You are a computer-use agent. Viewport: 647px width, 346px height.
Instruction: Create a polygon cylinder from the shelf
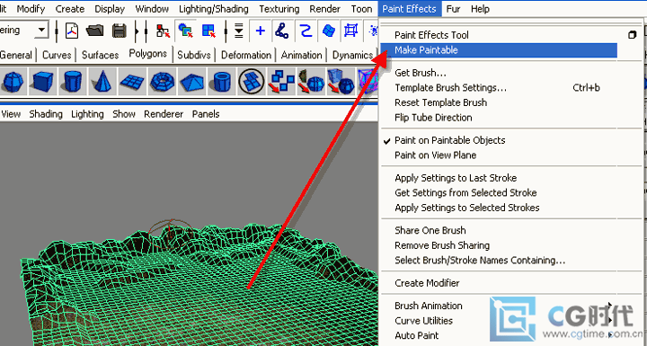pyautogui.click(x=73, y=82)
